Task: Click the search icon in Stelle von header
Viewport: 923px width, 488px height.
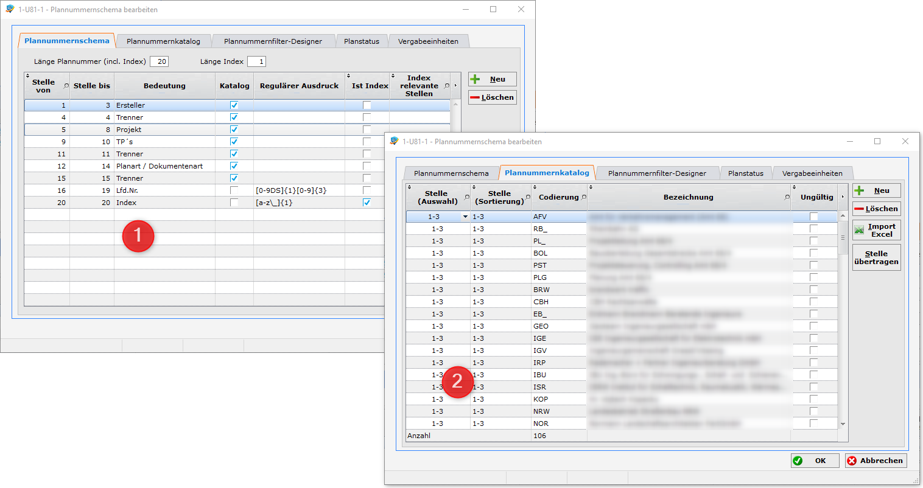Action: 66,86
